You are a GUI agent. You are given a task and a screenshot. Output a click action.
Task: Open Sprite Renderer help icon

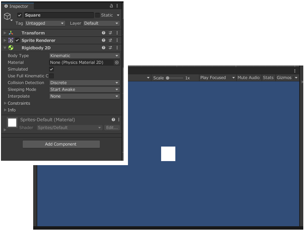[x=104, y=40]
